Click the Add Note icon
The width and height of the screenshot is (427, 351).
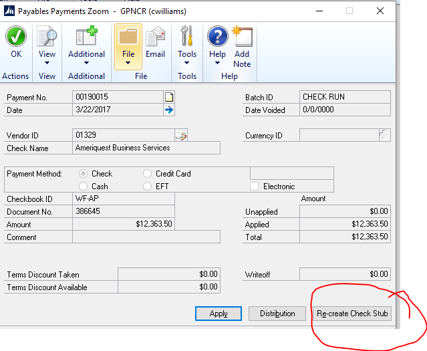coord(242,37)
